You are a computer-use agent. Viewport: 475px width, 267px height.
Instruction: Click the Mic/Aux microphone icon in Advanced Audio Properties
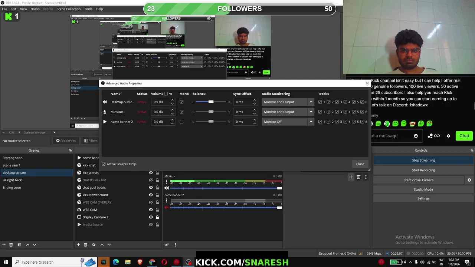[x=105, y=112]
